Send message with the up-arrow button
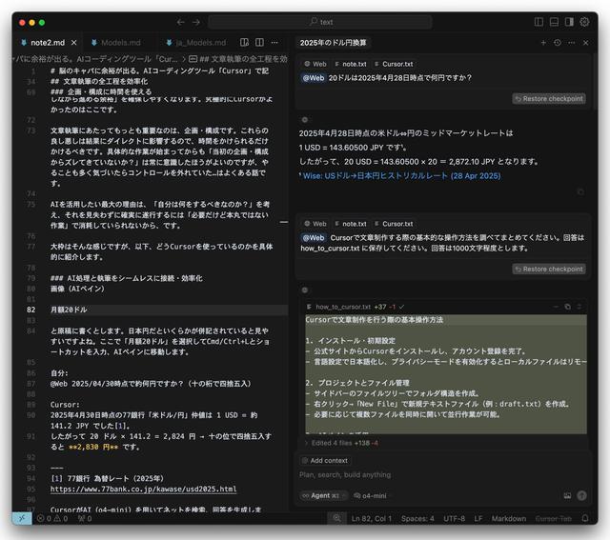This screenshot has height=540, width=610. pyautogui.click(x=582, y=495)
